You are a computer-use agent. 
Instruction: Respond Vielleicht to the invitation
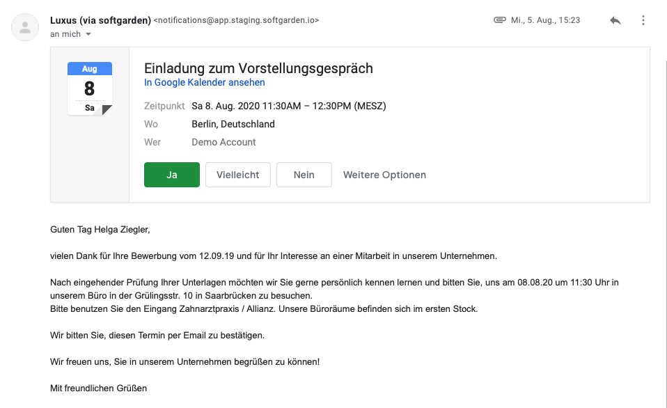click(x=238, y=175)
